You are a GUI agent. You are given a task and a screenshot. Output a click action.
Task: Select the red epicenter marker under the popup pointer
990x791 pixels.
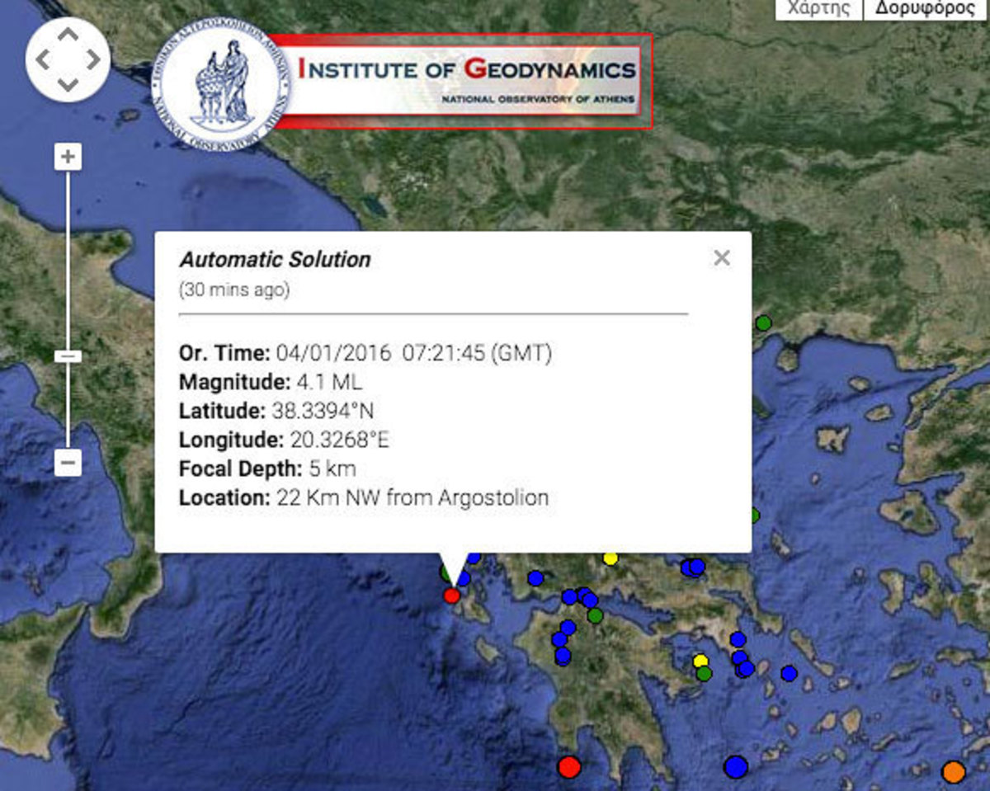[x=451, y=596]
